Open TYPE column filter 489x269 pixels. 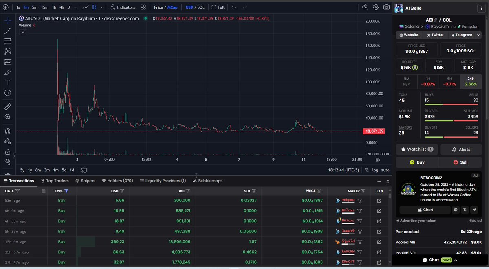click(x=66, y=191)
